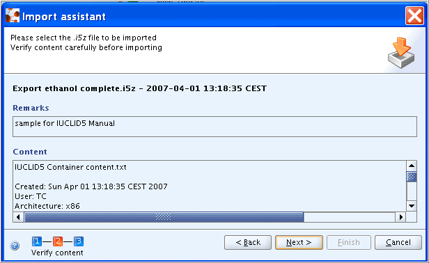Click the Import assistant title bar icon

pos(13,16)
